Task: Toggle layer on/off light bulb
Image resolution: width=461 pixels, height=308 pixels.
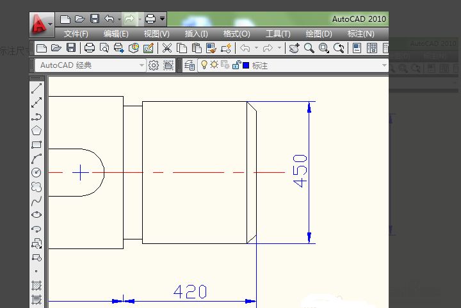Action: click(204, 65)
